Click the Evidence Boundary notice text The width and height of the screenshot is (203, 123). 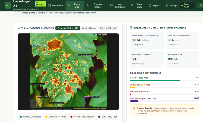(165, 111)
